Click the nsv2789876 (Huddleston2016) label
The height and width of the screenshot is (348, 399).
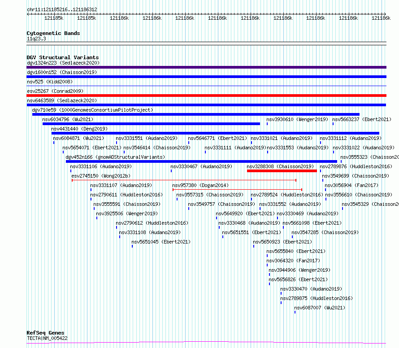tap(356, 166)
